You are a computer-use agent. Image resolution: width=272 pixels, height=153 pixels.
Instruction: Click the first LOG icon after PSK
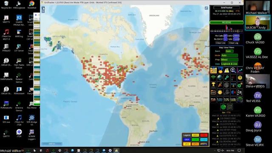(220, 100)
